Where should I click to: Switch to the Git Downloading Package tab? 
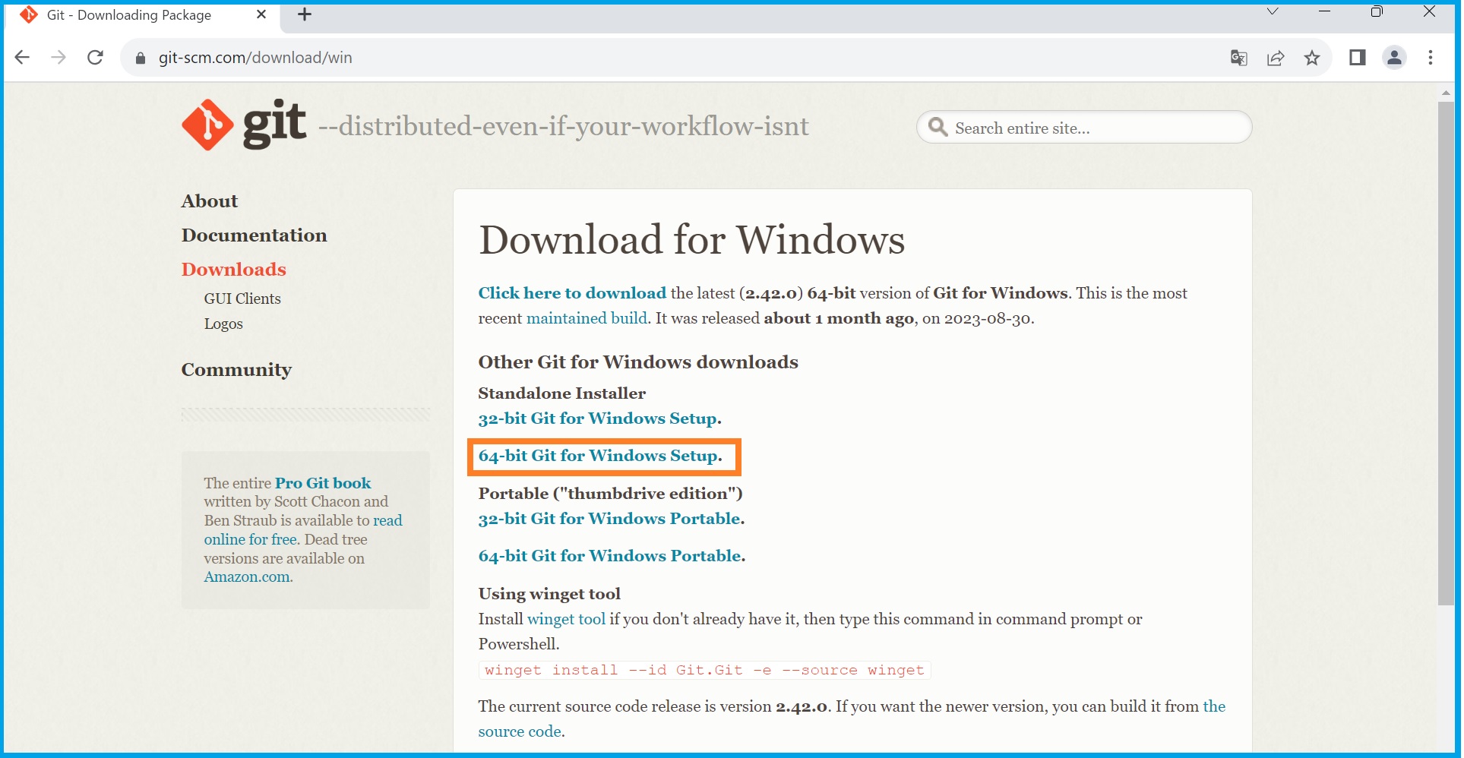point(129,14)
